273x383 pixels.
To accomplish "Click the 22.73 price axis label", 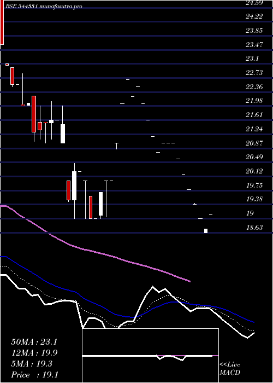I will pyautogui.click(x=254, y=73).
